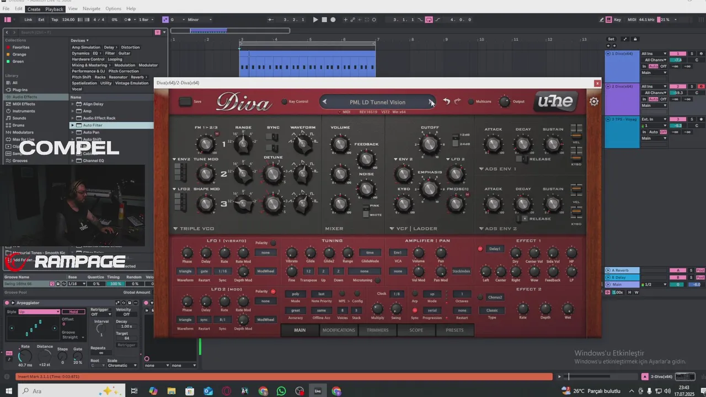The image size is (706, 397).
Task: Toggle Effect 1 on/off LED
Action: [480, 249]
